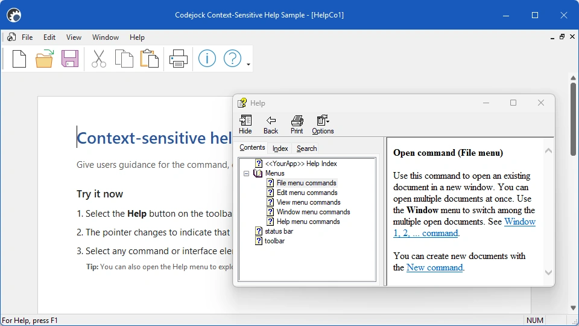Viewport: 579px width, 326px height.
Task: Follow the Window 1, 2, ... command link
Action: 520,222
